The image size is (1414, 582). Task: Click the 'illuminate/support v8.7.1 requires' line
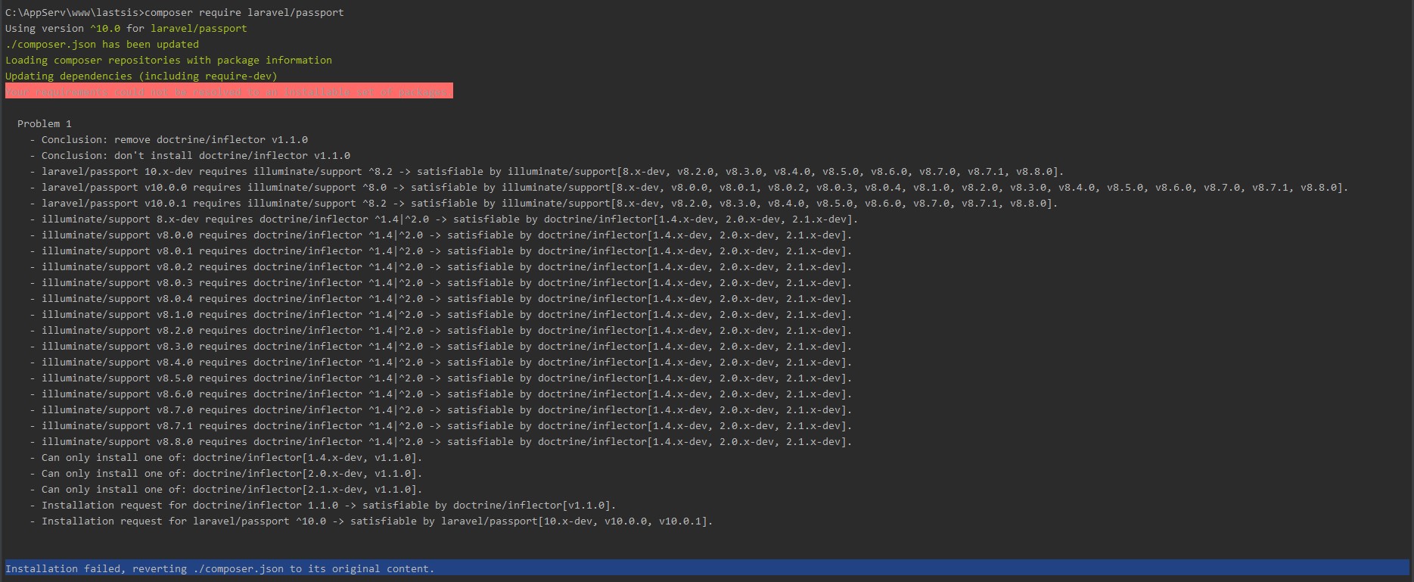coord(441,425)
